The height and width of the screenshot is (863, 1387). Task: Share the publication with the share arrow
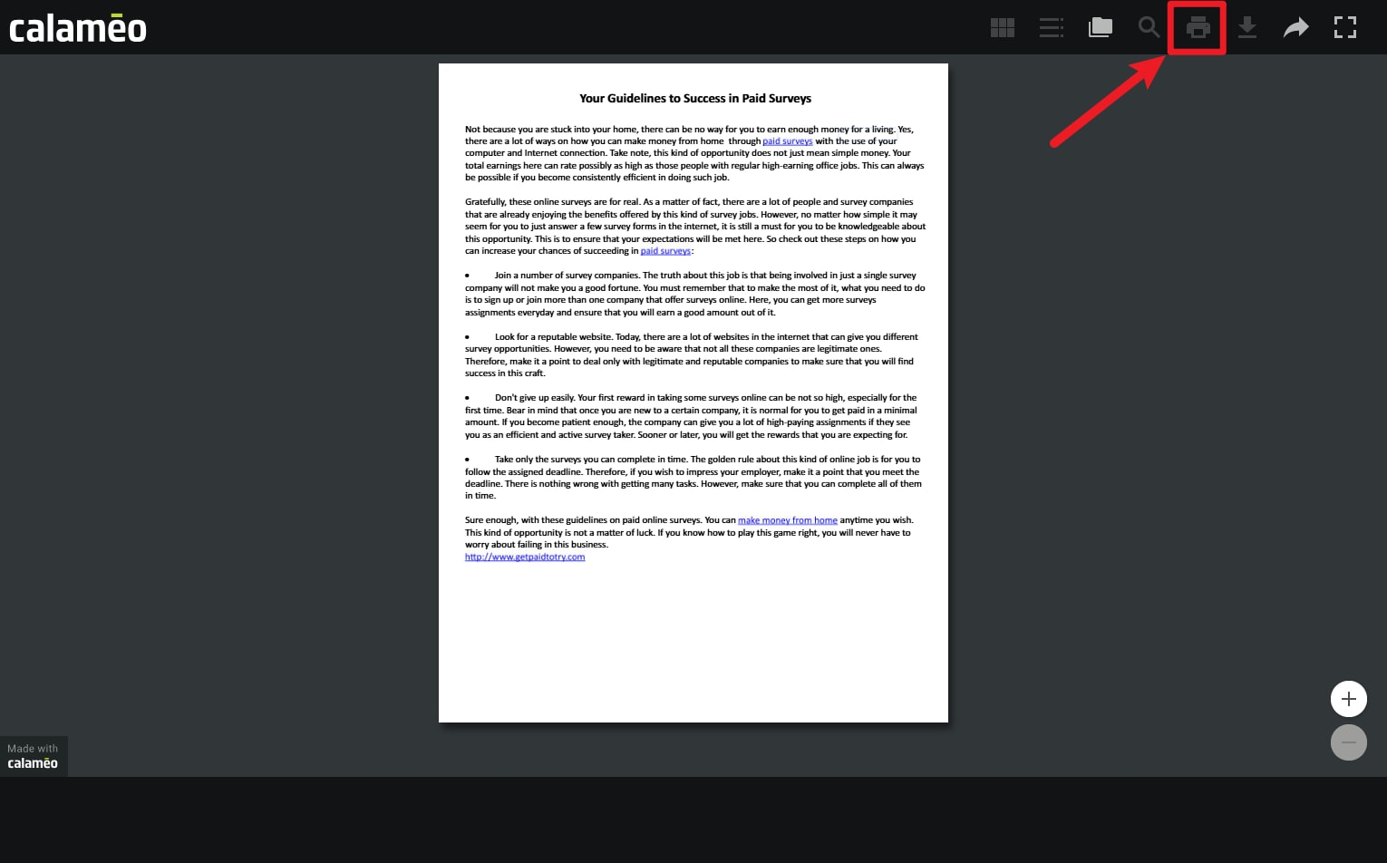click(1296, 28)
